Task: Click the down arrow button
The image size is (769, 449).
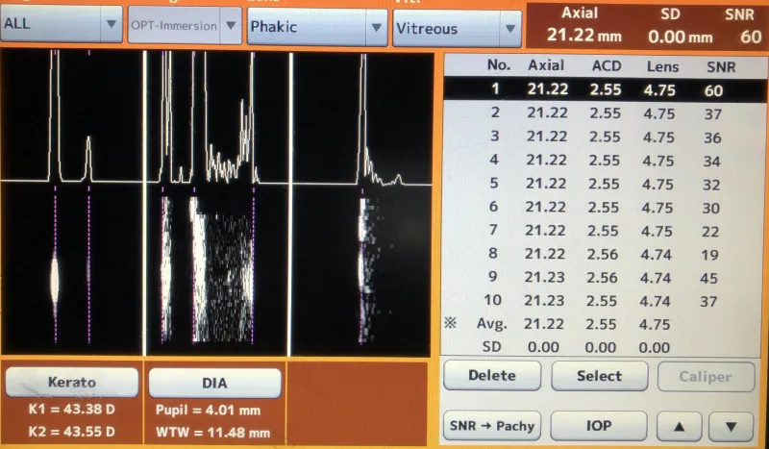Action: pyautogui.click(x=732, y=426)
